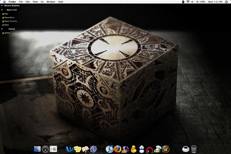Open Stickies yellow notes app
Viewport: 231px width, 154px height.
(x=78, y=149)
